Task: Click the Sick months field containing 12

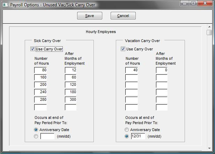Action: click(71, 70)
